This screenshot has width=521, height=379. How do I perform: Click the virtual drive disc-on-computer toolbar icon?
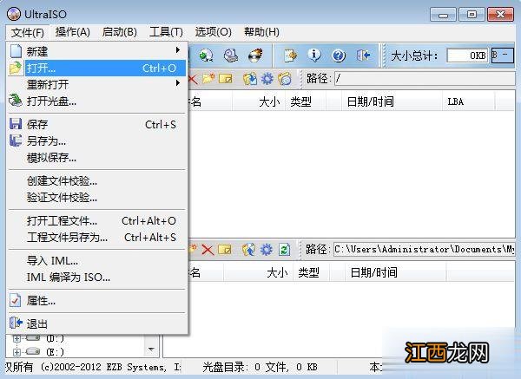[231, 56]
